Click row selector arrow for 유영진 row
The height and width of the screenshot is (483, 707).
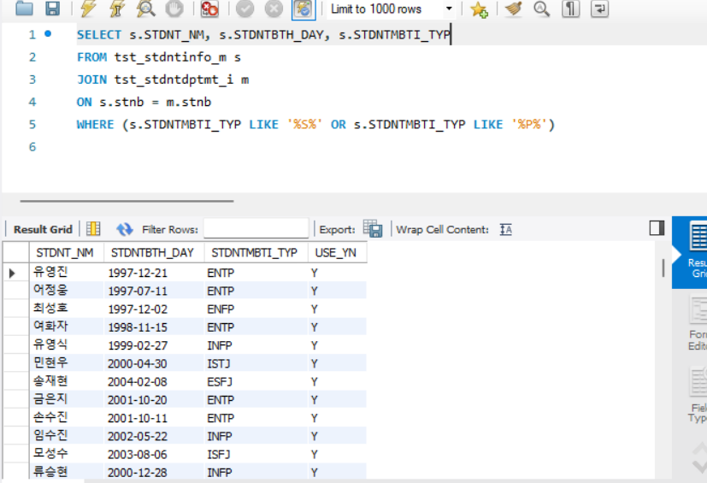click(x=12, y=273)
